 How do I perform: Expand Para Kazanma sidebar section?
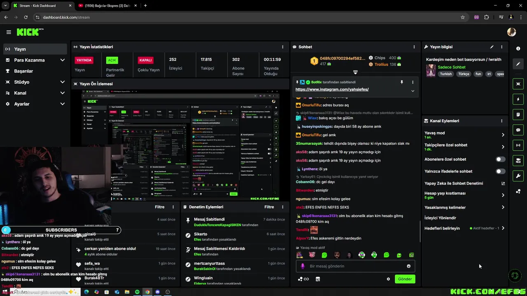(x=62, y=60)
